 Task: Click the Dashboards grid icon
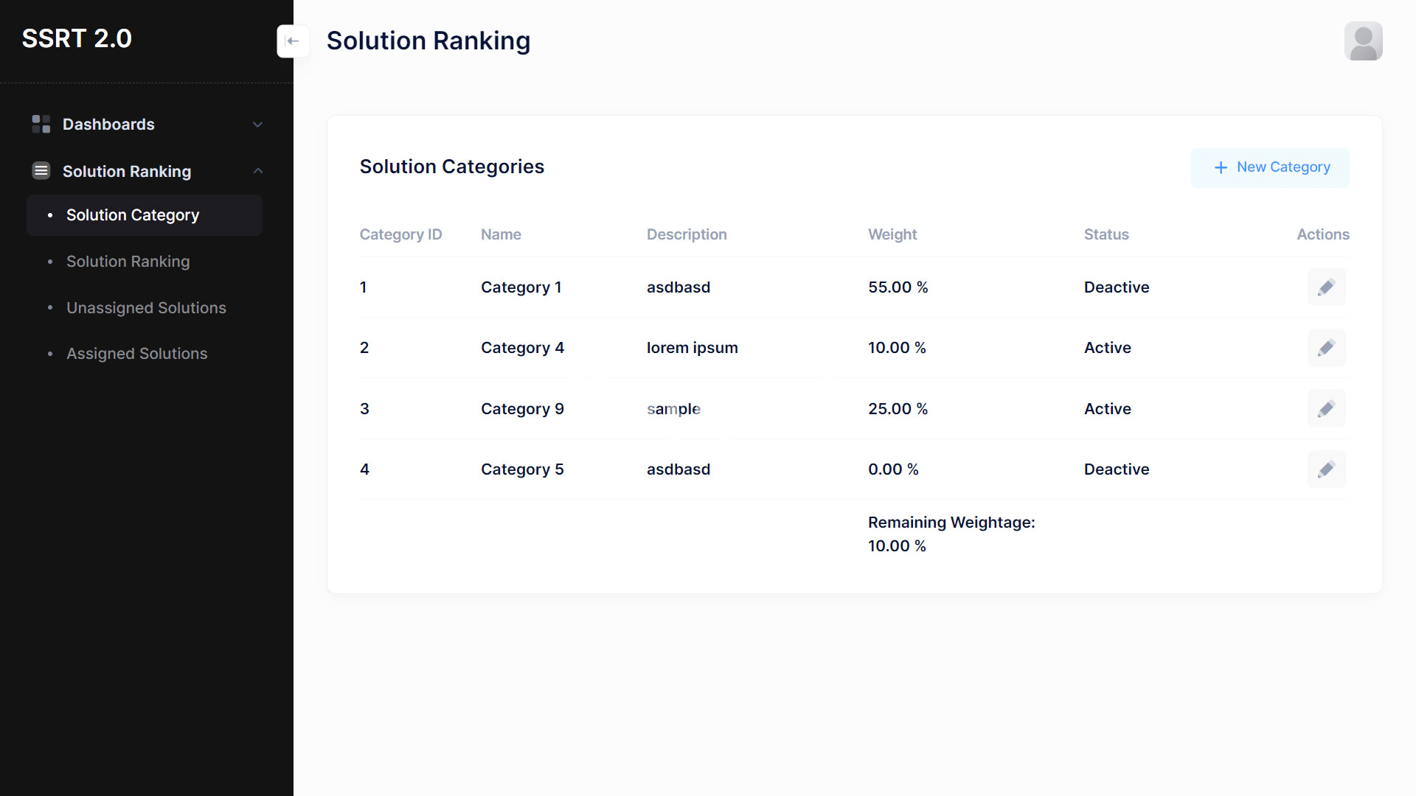41,124
